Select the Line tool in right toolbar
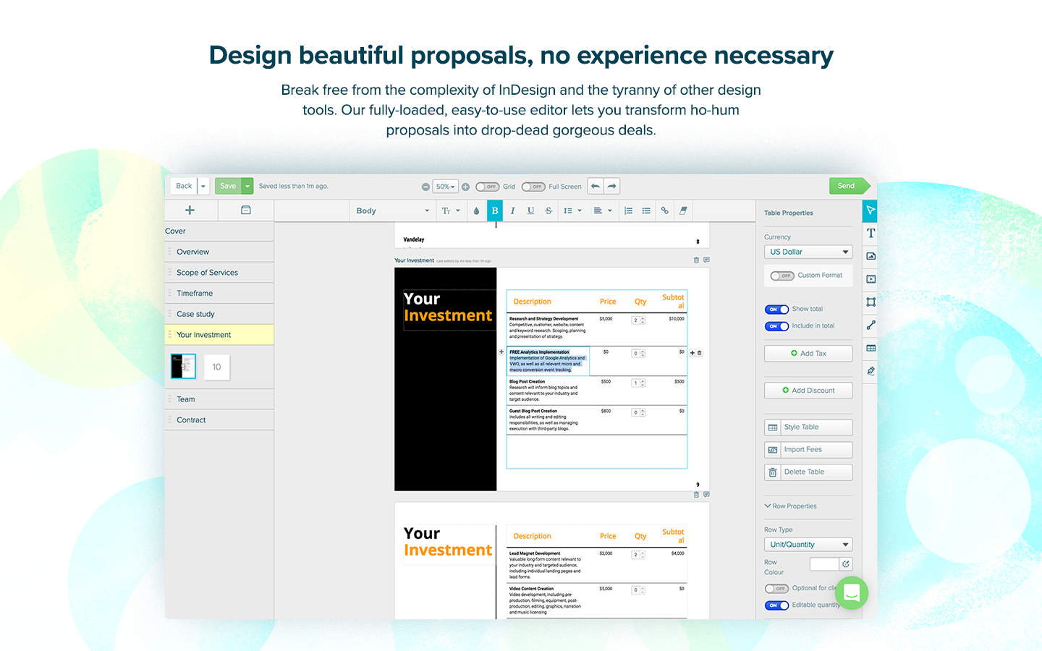Image resolution: width=1042 pixels, height=651 pixels. point(871,325)
